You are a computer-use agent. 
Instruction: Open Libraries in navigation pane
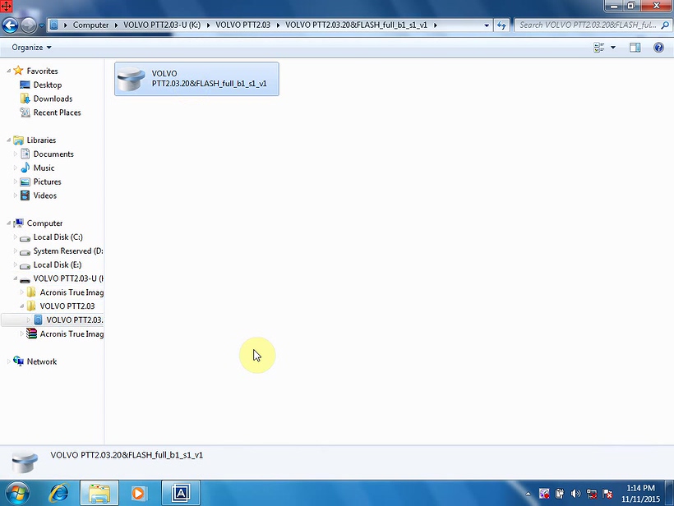coord(41,140)
